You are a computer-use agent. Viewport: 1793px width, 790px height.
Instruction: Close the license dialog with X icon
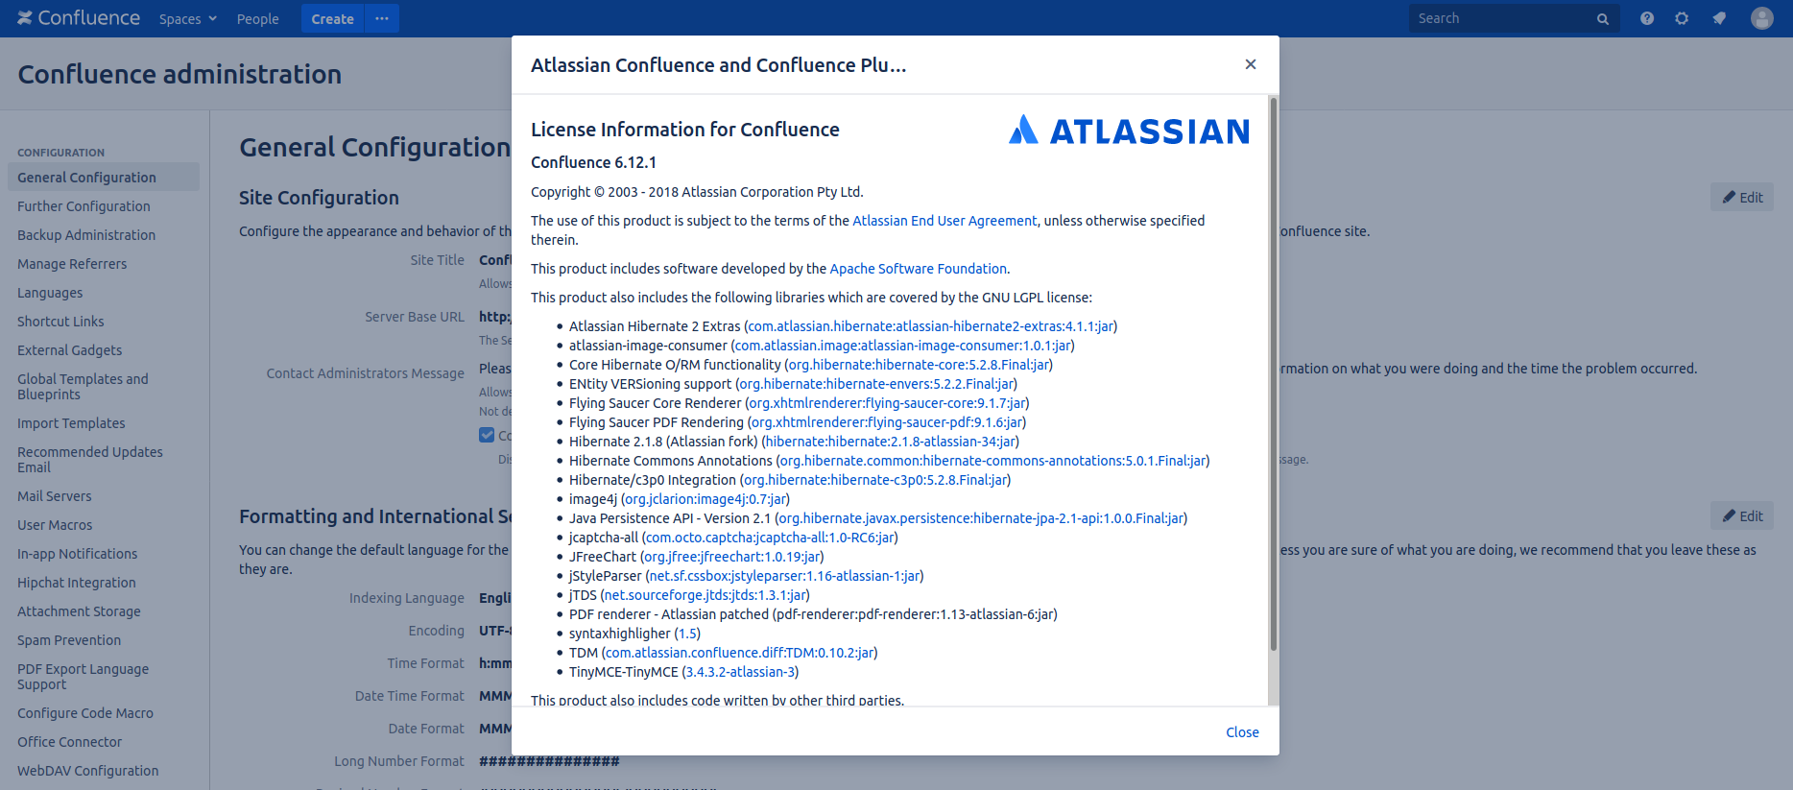click(x=1251, y=64)
